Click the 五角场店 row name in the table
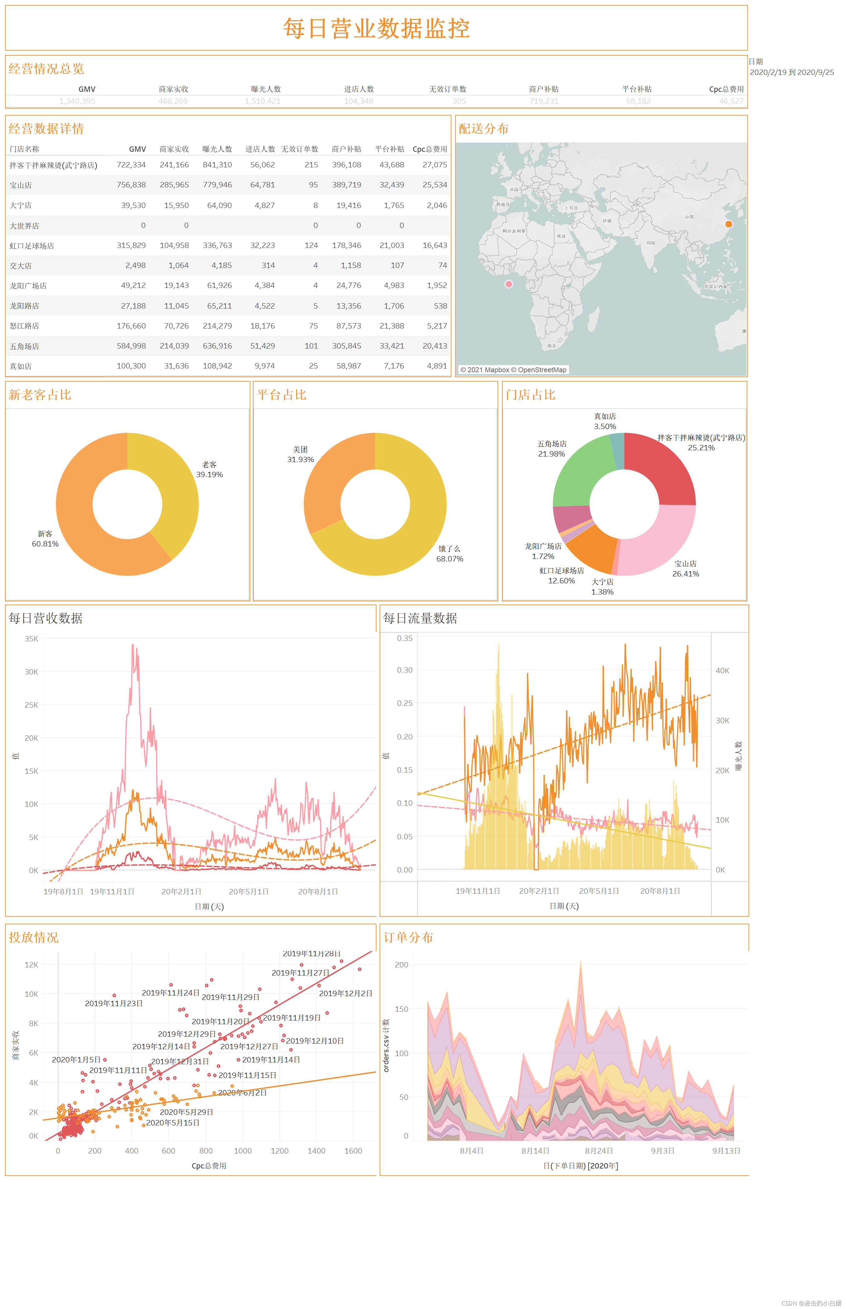This screenshot has height=1309, width=846. point(24,346)
